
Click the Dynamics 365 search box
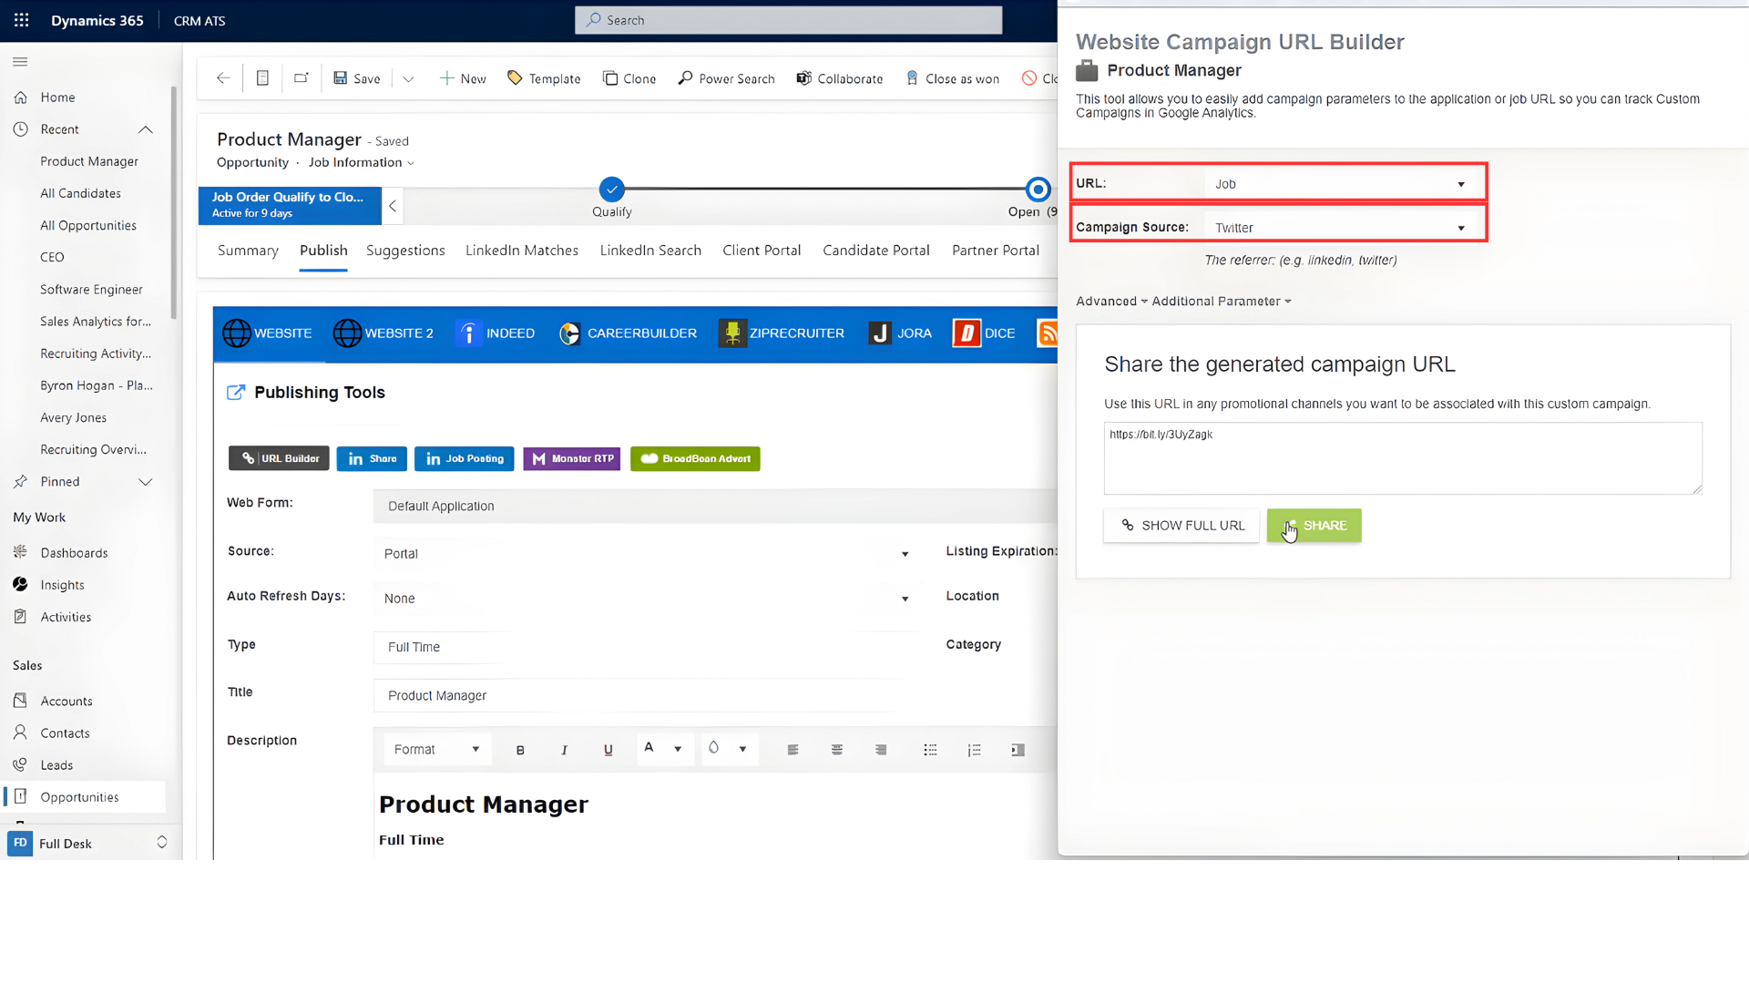coord(789,20)
